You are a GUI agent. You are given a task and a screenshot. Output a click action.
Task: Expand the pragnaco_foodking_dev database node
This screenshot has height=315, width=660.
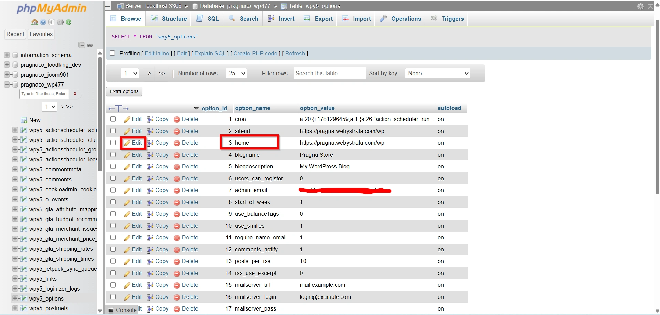tap(7, 65)
